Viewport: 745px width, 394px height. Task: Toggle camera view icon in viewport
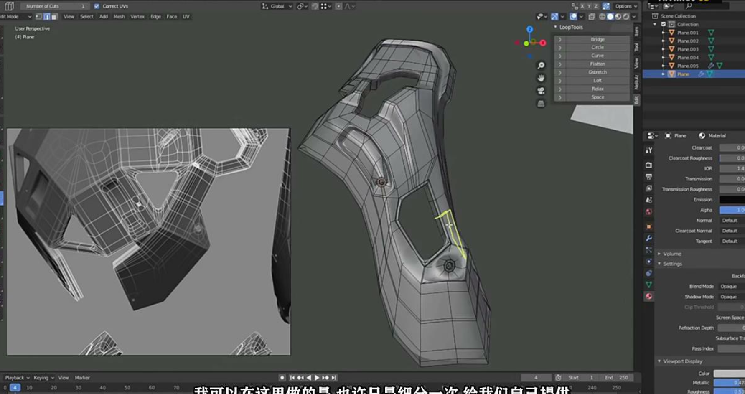(541, 91)
